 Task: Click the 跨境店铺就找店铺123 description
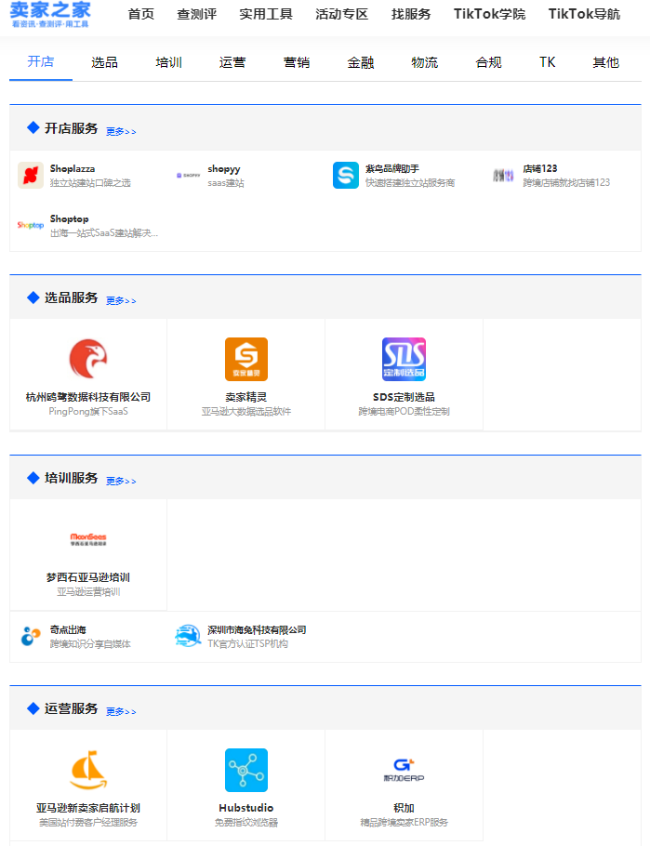coord(566,183)
